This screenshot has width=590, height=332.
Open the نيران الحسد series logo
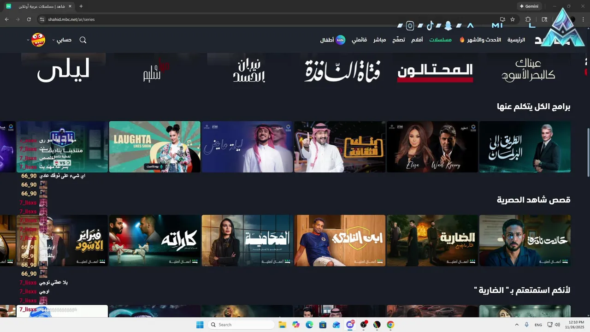[249, 71]
